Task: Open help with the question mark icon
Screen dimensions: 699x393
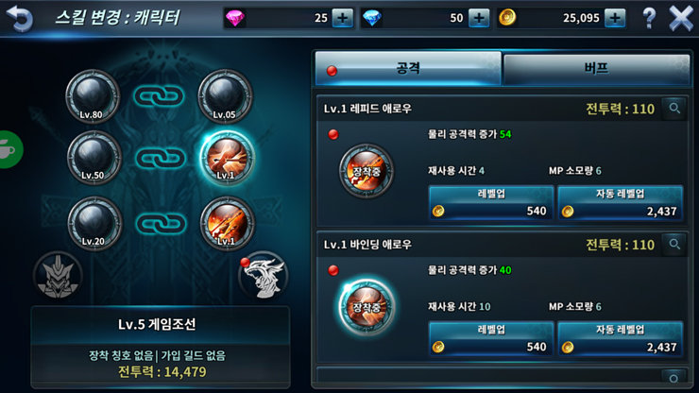Action: point(649,18)
